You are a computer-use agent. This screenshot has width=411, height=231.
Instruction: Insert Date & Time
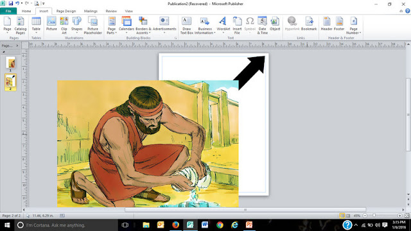point(262,25)
